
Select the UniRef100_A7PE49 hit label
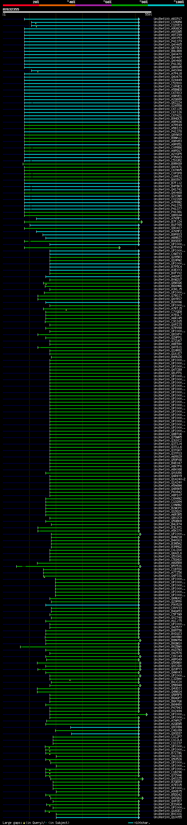168,125
